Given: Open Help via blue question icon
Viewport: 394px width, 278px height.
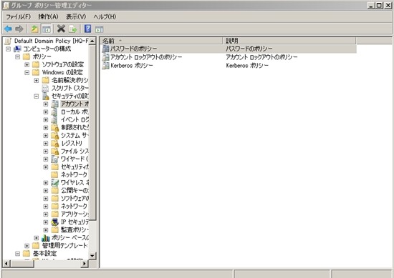Looking at the screenshot, I should 87,29.
